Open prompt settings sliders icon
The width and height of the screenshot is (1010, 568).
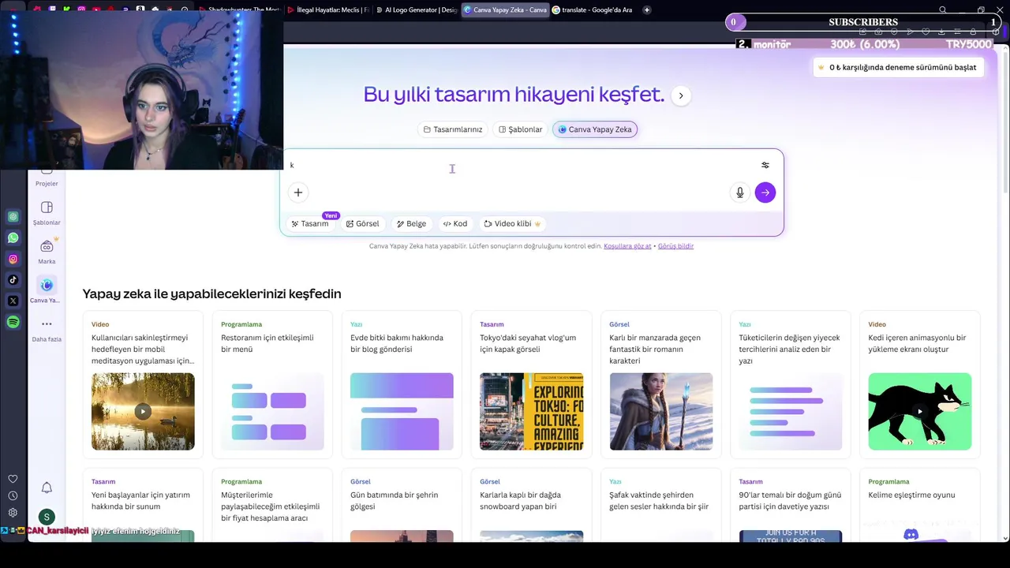pos(765,165)
